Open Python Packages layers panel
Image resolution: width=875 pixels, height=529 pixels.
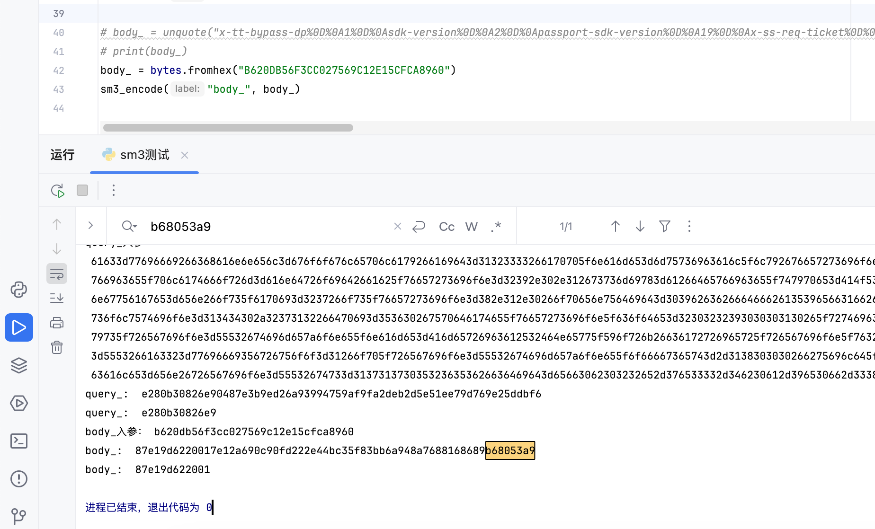(x=19, y=365)
